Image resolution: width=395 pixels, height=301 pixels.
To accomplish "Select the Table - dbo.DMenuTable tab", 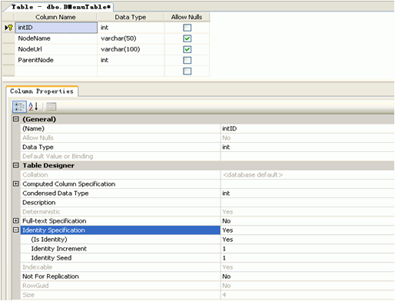I will coord(61,7).
